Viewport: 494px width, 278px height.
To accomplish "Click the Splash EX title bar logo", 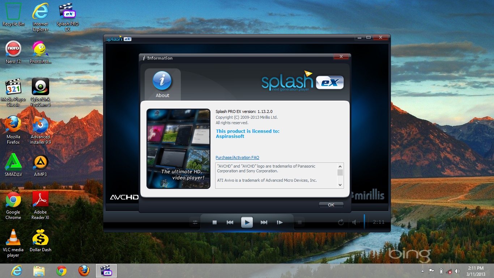I will 119,39.
